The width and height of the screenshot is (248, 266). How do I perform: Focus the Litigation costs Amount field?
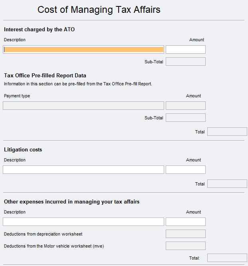pyautogui.click(x=185, y=170)
